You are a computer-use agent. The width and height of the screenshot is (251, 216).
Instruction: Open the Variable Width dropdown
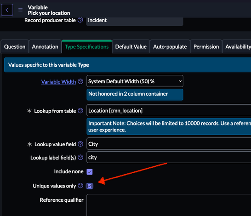click(135, 81)
